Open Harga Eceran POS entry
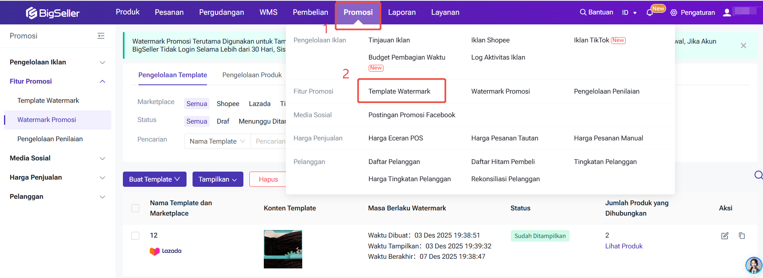 tap(396, 138)
